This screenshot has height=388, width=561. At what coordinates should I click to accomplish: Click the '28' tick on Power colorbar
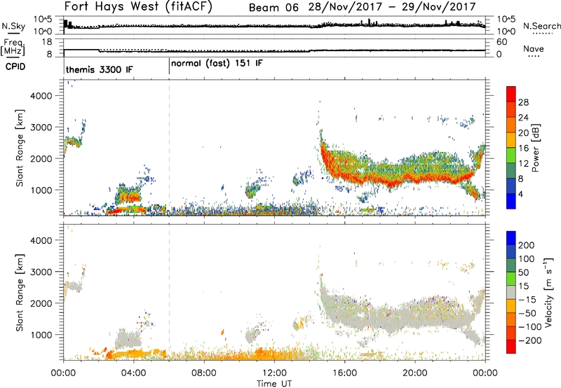[x=523, y=102]
